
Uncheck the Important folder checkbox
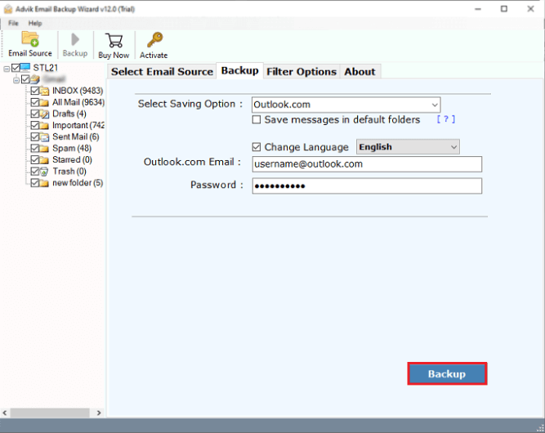[35, 125]
